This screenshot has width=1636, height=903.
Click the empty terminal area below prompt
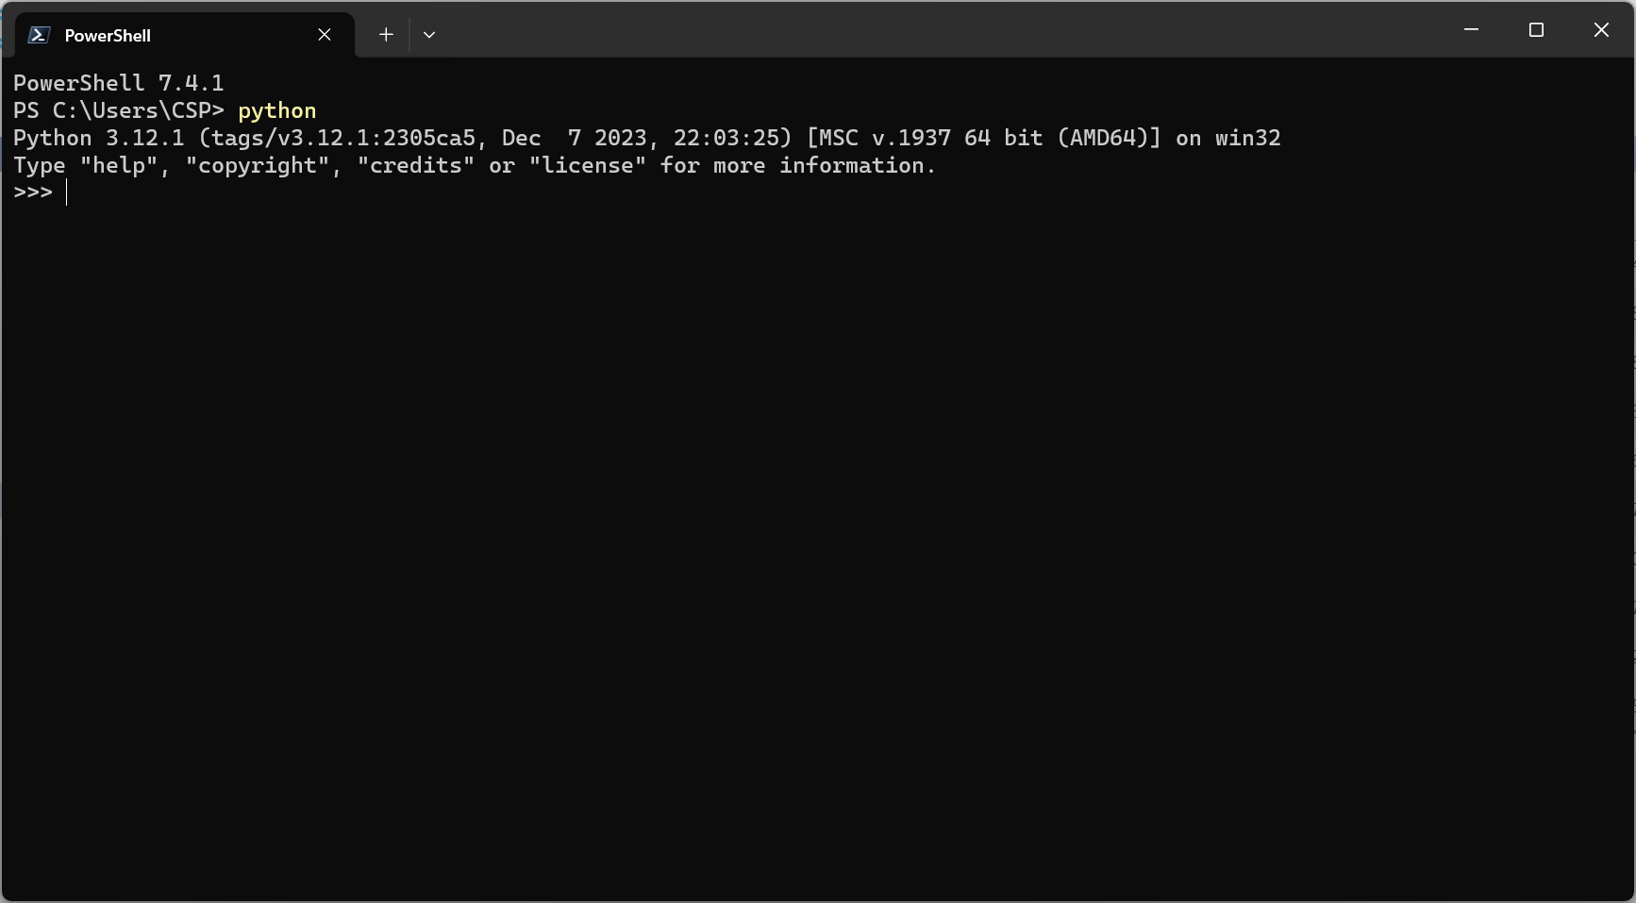(x=817, y=547)
